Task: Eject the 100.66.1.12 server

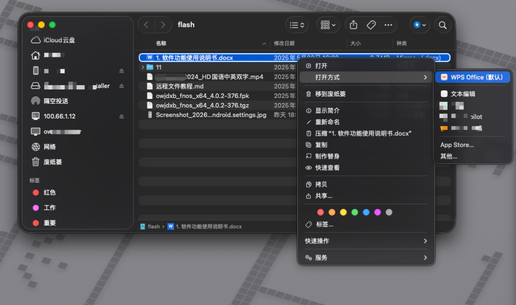Action: point(121,116)
